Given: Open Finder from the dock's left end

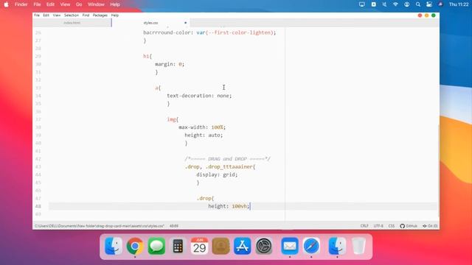Looking at the screenshot, I should (114, 246).
